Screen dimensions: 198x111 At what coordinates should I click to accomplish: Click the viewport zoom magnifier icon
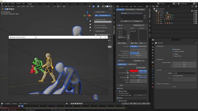(90, 21)
